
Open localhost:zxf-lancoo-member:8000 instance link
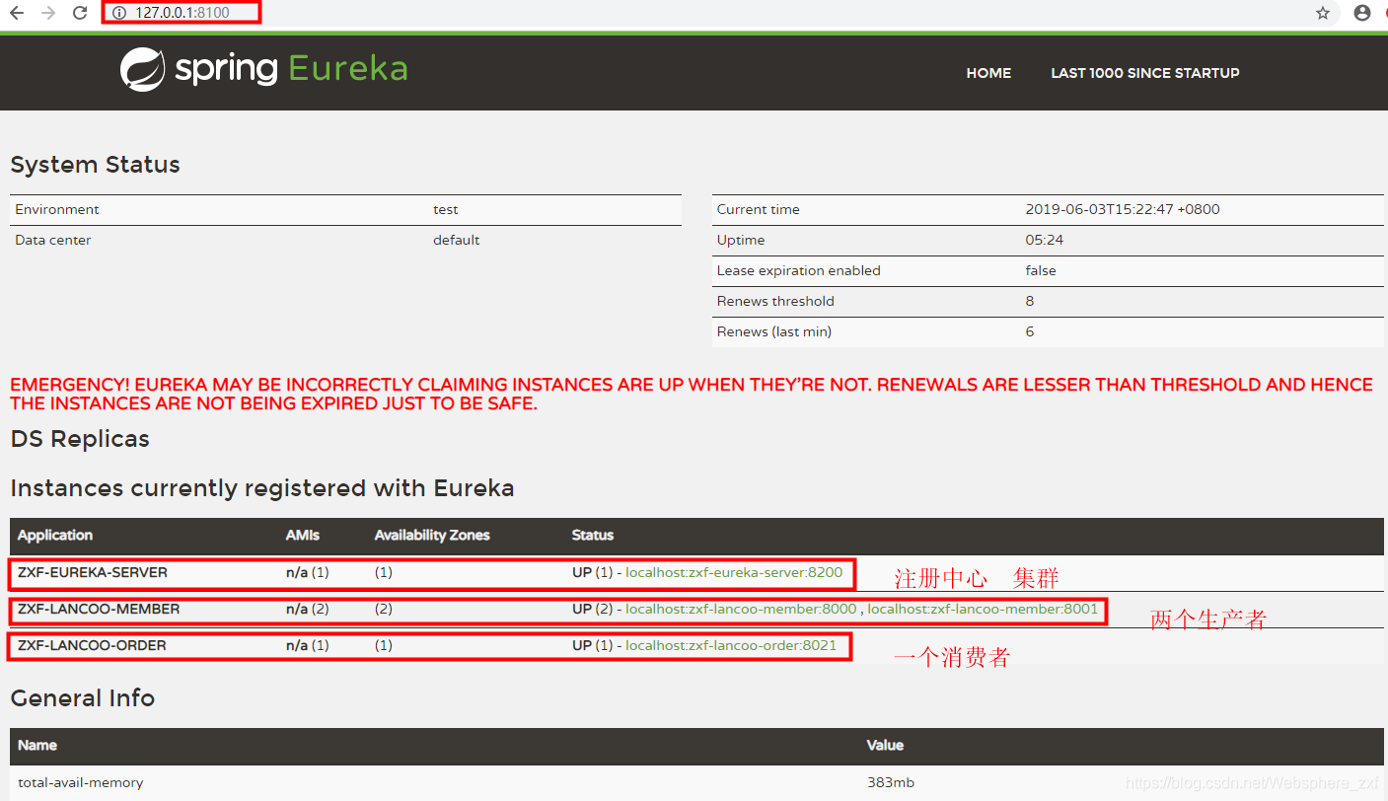pos(741,609)
